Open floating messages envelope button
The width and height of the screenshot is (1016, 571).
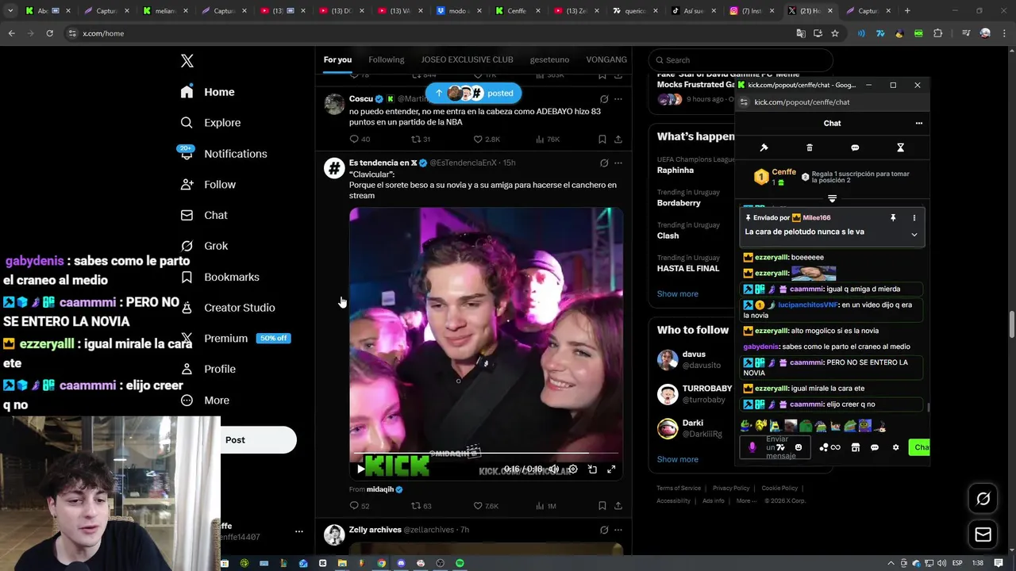pyautogui.click(x=983, y=535)
